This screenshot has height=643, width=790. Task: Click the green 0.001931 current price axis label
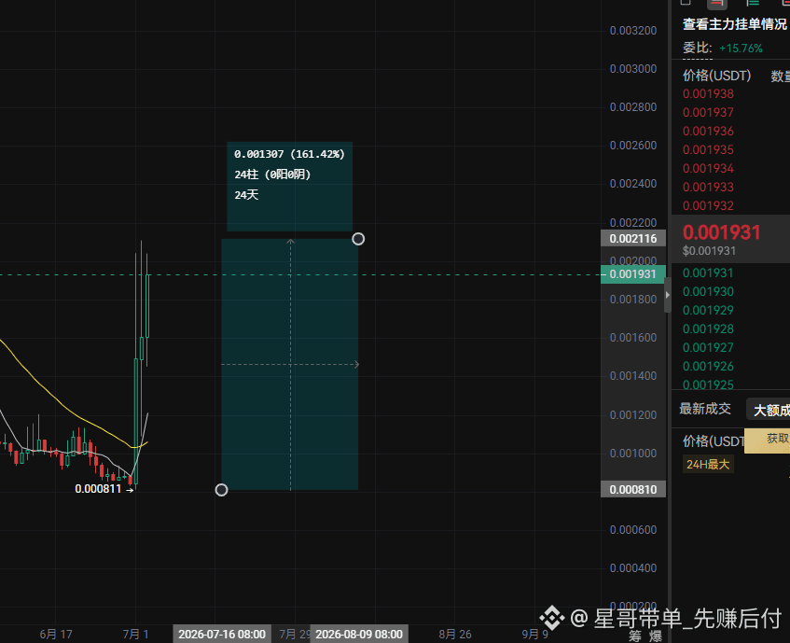(x=632, y=274)
